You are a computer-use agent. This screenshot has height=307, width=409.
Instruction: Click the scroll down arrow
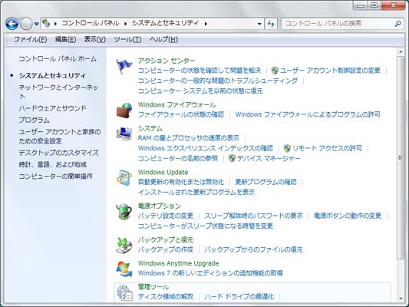point(401,299)
